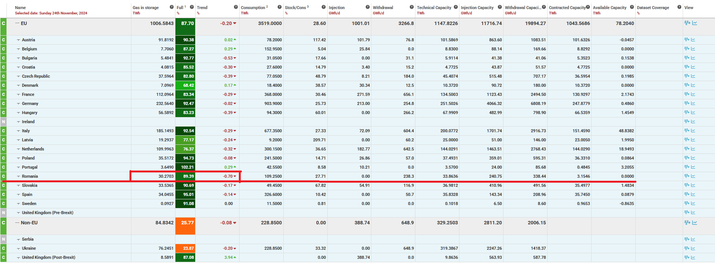This screenshot has height=263, width=715.
Task: Click the orange Full cell for Non-EU
Action: coord(185,225)
